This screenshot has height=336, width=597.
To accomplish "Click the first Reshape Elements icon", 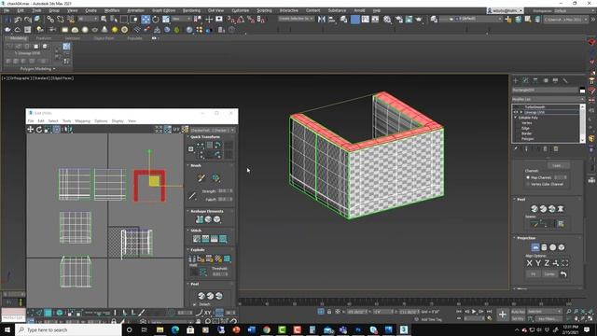I will 200,219.
